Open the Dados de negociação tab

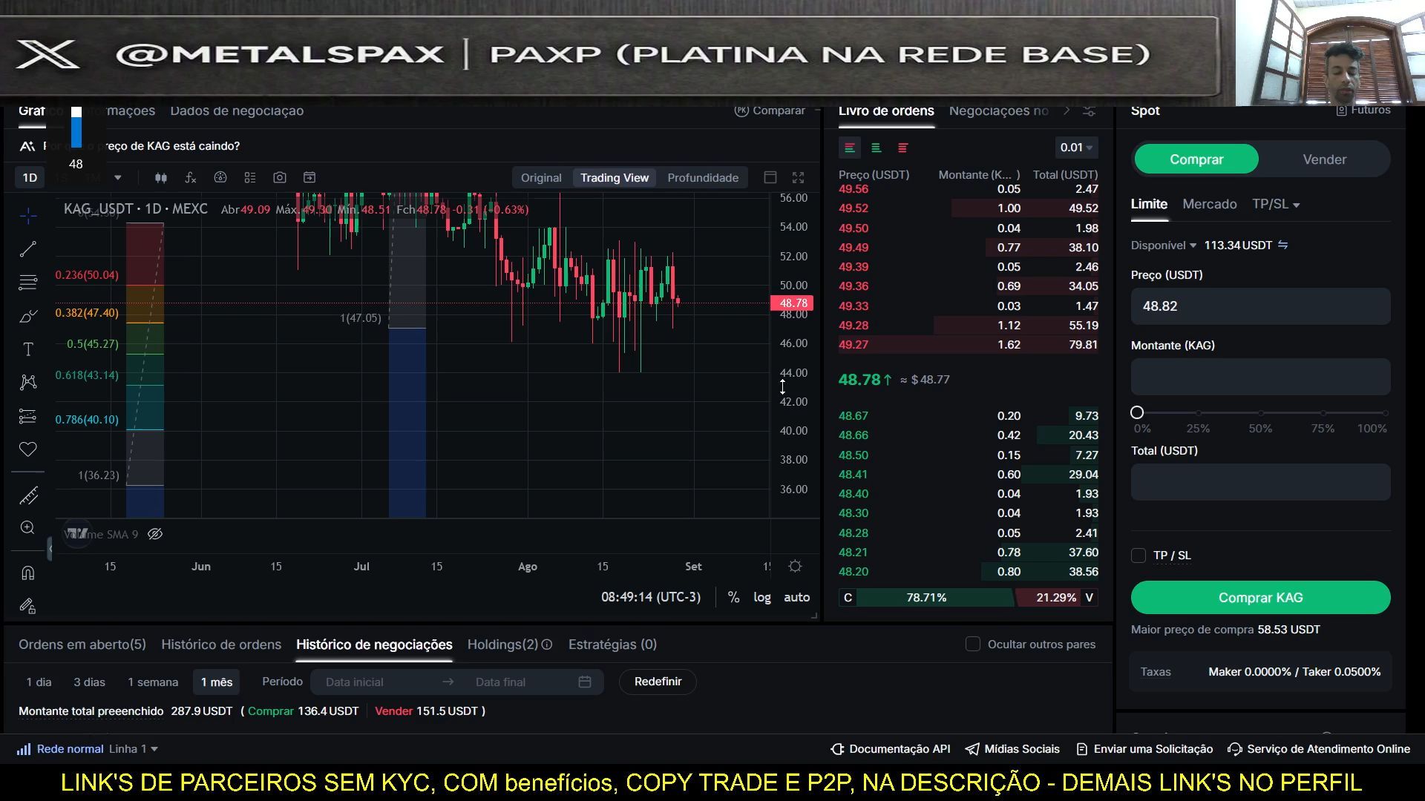[237, 111]
